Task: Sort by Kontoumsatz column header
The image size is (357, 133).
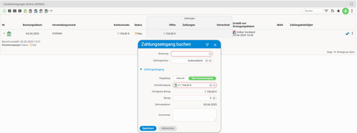Action: pos(122,25)
